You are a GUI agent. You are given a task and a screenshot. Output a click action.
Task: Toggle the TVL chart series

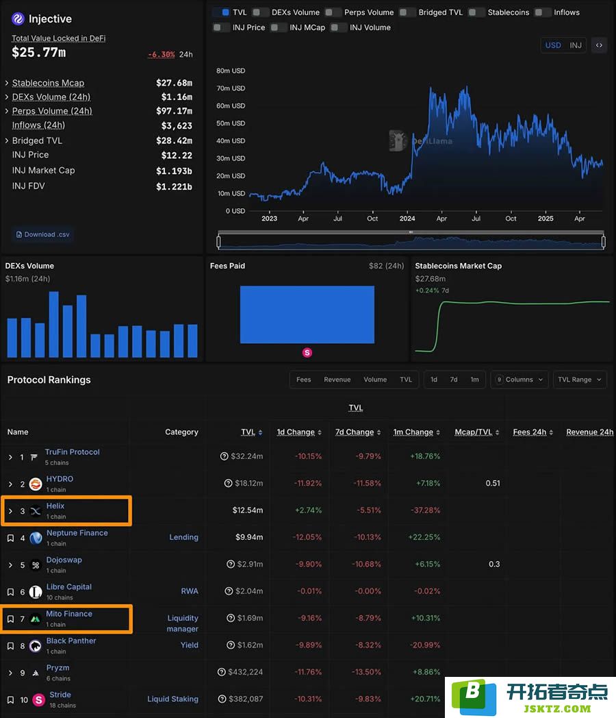221,12
